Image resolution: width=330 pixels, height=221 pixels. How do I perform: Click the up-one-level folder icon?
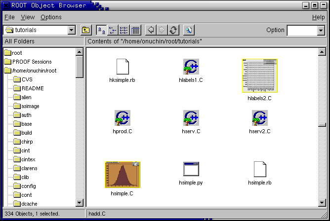86,30
